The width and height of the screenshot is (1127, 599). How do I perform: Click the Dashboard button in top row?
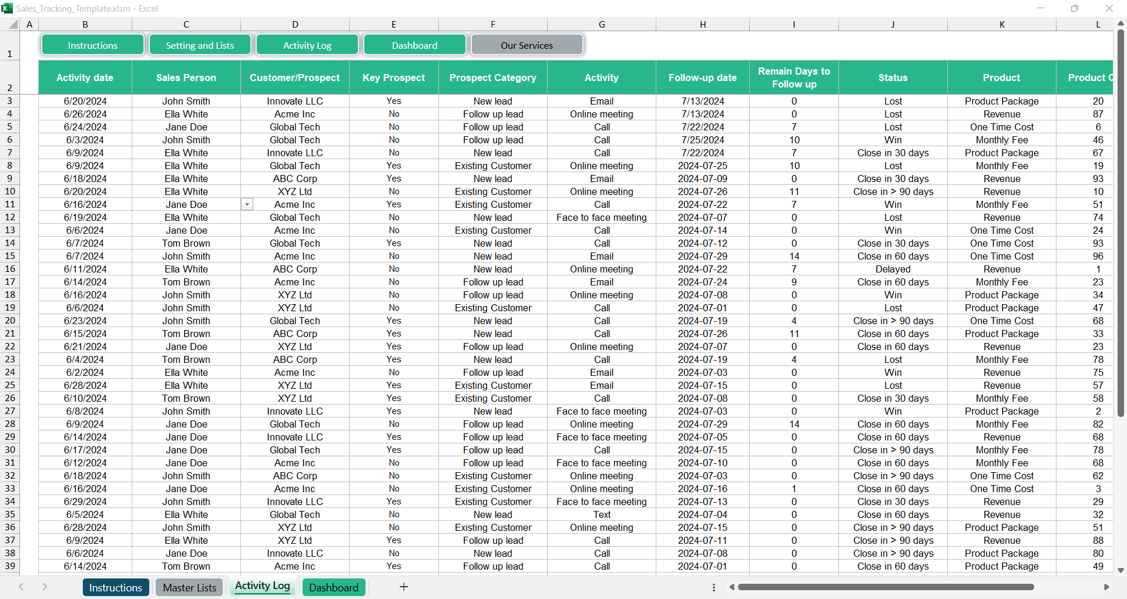(x=414, y=45)
